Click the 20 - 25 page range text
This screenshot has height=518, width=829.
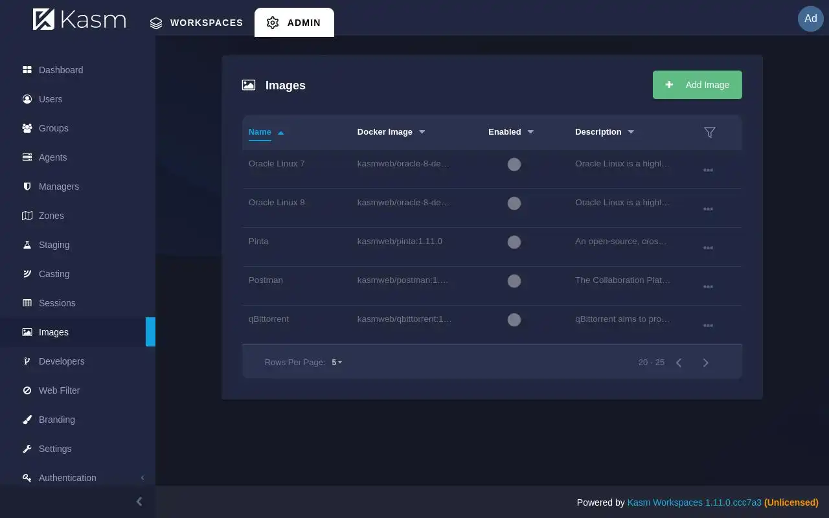(652, 363)
